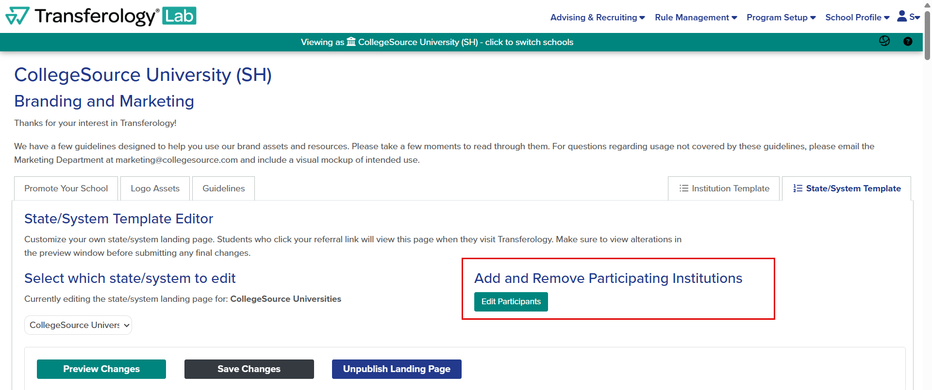
Task: Click the Select which state/system to edit heading
Action: (130, 279)
